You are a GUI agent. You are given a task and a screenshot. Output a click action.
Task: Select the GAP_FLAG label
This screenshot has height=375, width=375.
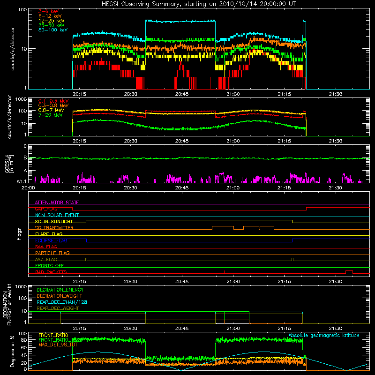(x=46, y=209)
